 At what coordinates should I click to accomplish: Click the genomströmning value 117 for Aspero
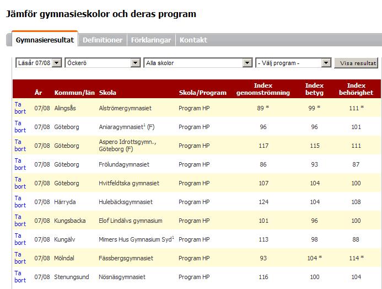pos(263,146)
